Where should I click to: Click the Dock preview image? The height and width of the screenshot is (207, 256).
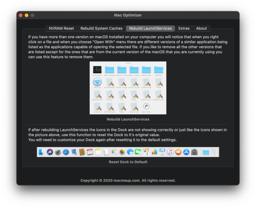coord(128,152)
